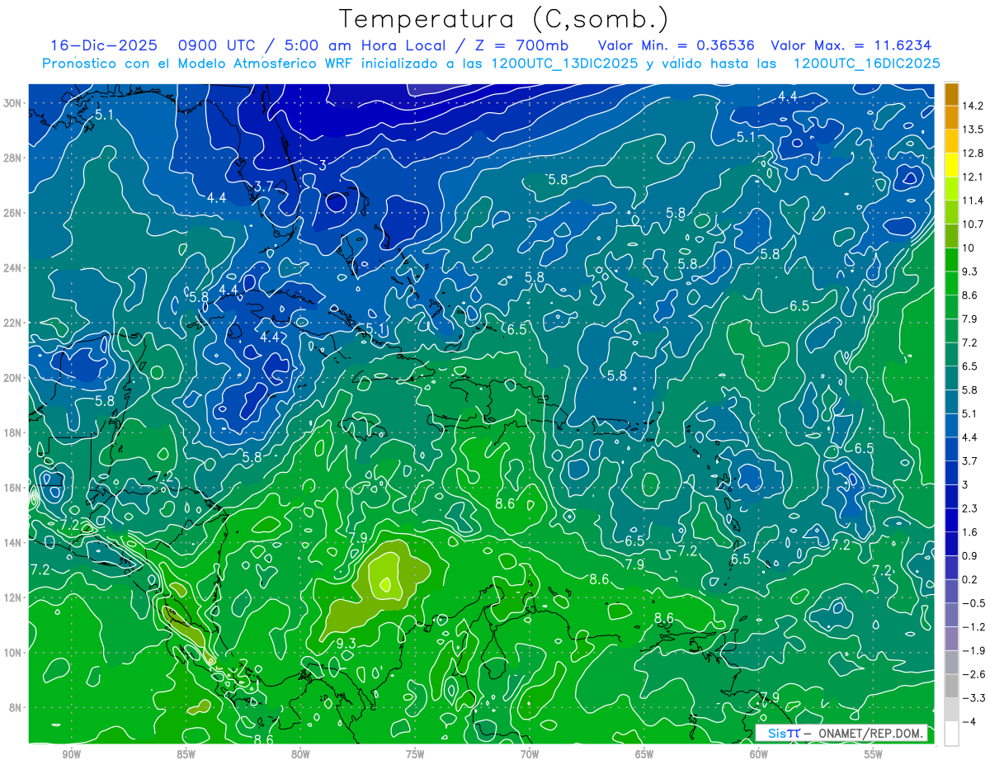Pick the orange legend band between 13.5 and 14.2
Viewport: 990px width, 765px height.
tap(951, 118)
